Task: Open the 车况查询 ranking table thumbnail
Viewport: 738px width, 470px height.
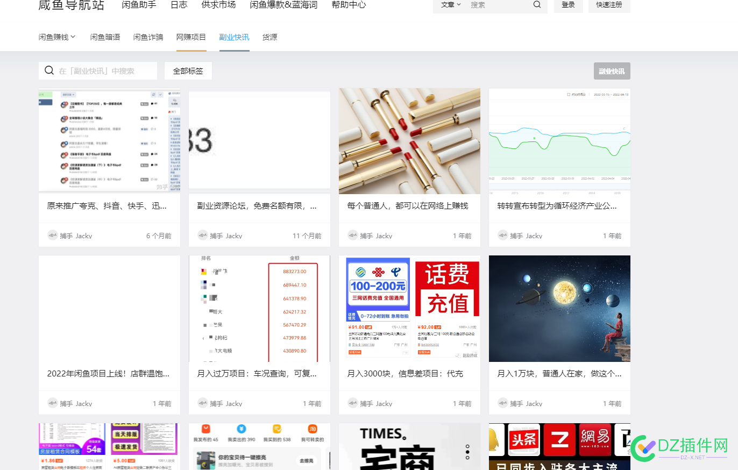Action: [259, 309]
